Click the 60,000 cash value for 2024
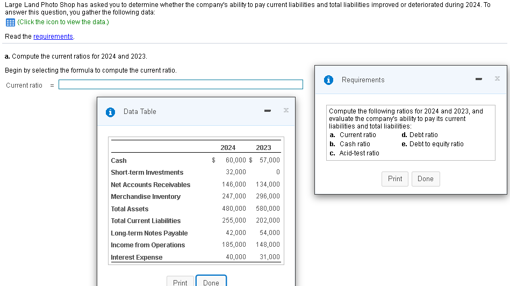Screen dimensions: 510x286 point(236,160)
